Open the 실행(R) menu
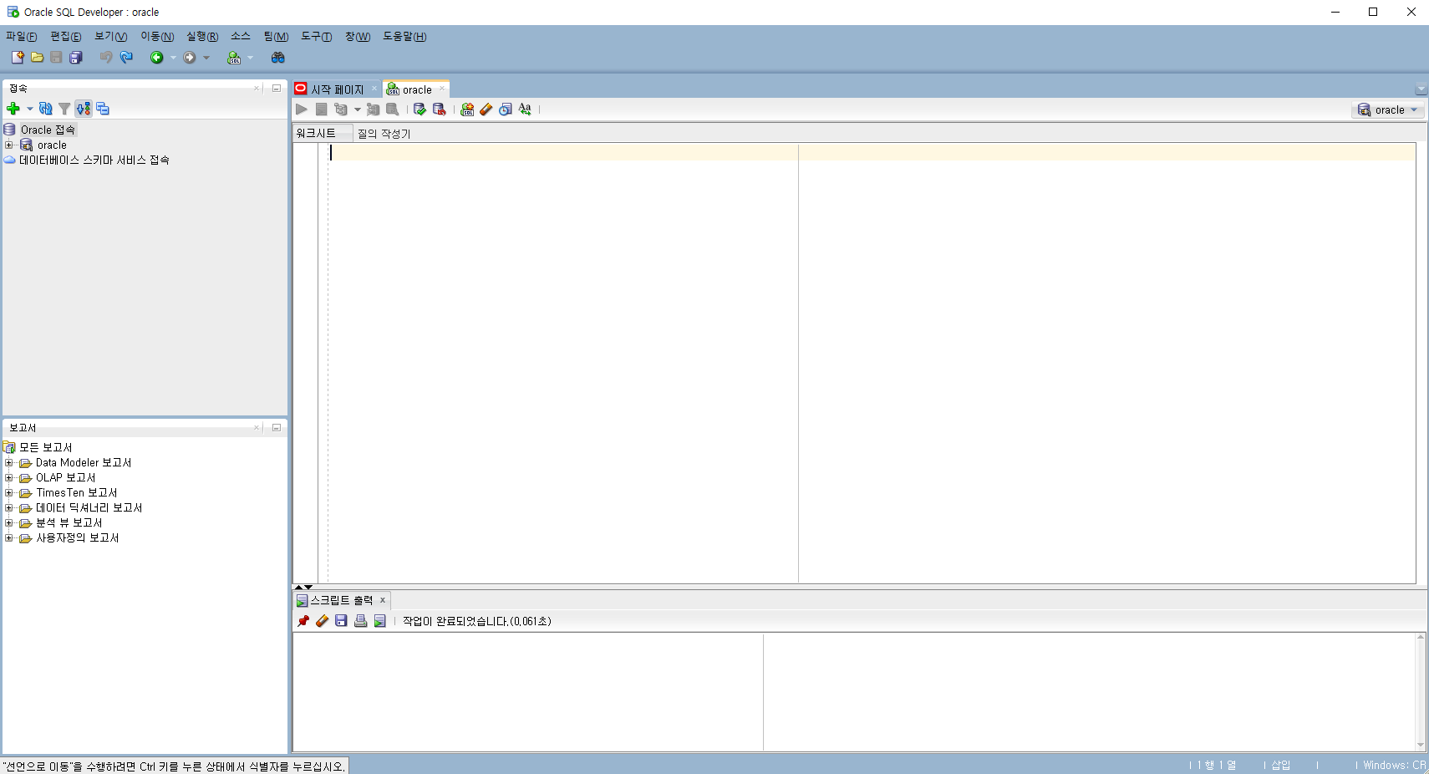This screenshot has height=774, width=1429. (x=202, y=37)
